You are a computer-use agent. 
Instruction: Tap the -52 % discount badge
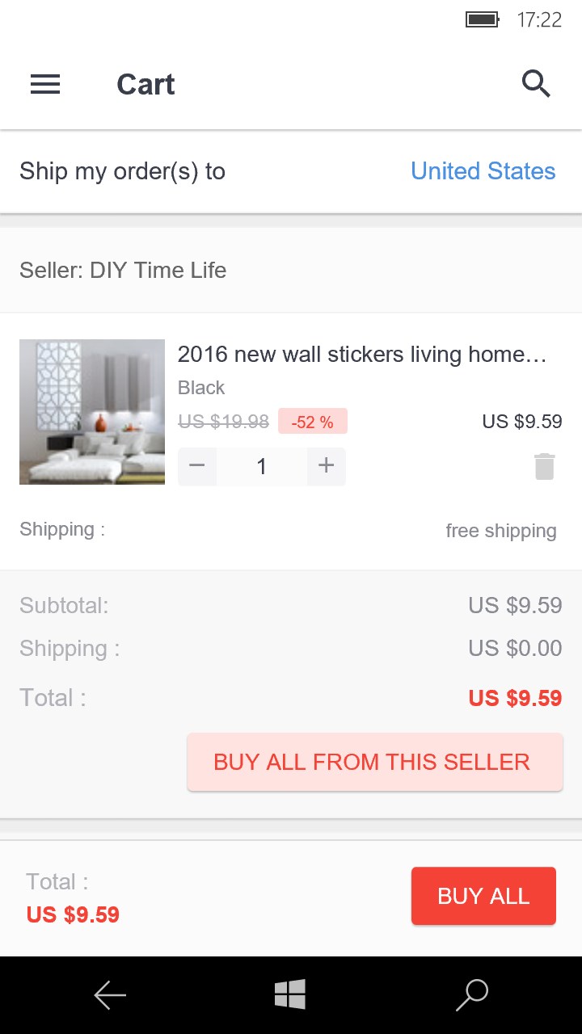(x=313, y=422)
